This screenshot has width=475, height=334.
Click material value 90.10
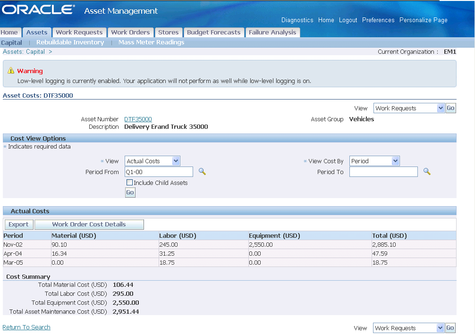point(59,244)
